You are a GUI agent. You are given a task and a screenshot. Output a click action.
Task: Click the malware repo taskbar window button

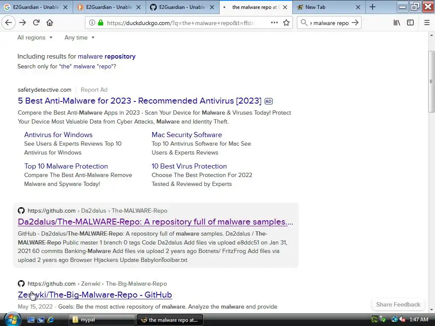pyautogui.click(x=170, y=320)
